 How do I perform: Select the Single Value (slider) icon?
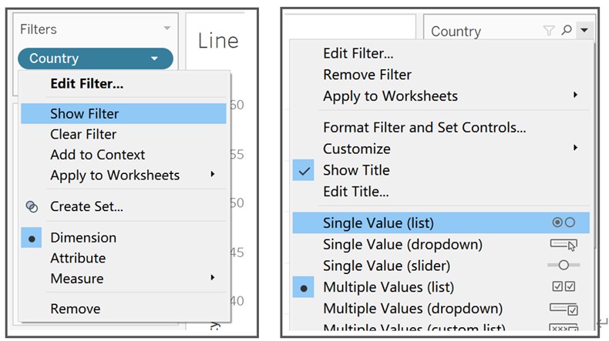coord(564,266)
